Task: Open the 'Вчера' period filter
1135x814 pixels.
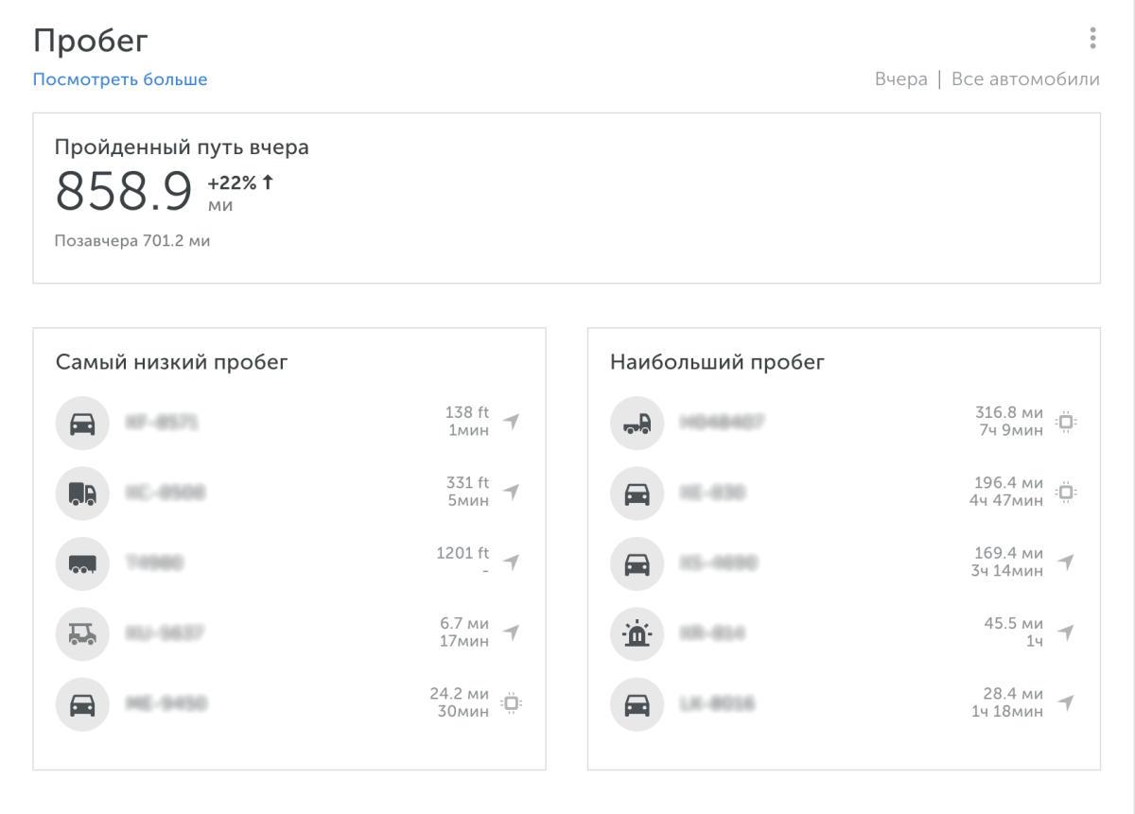Action: click(x=900, y=79)
